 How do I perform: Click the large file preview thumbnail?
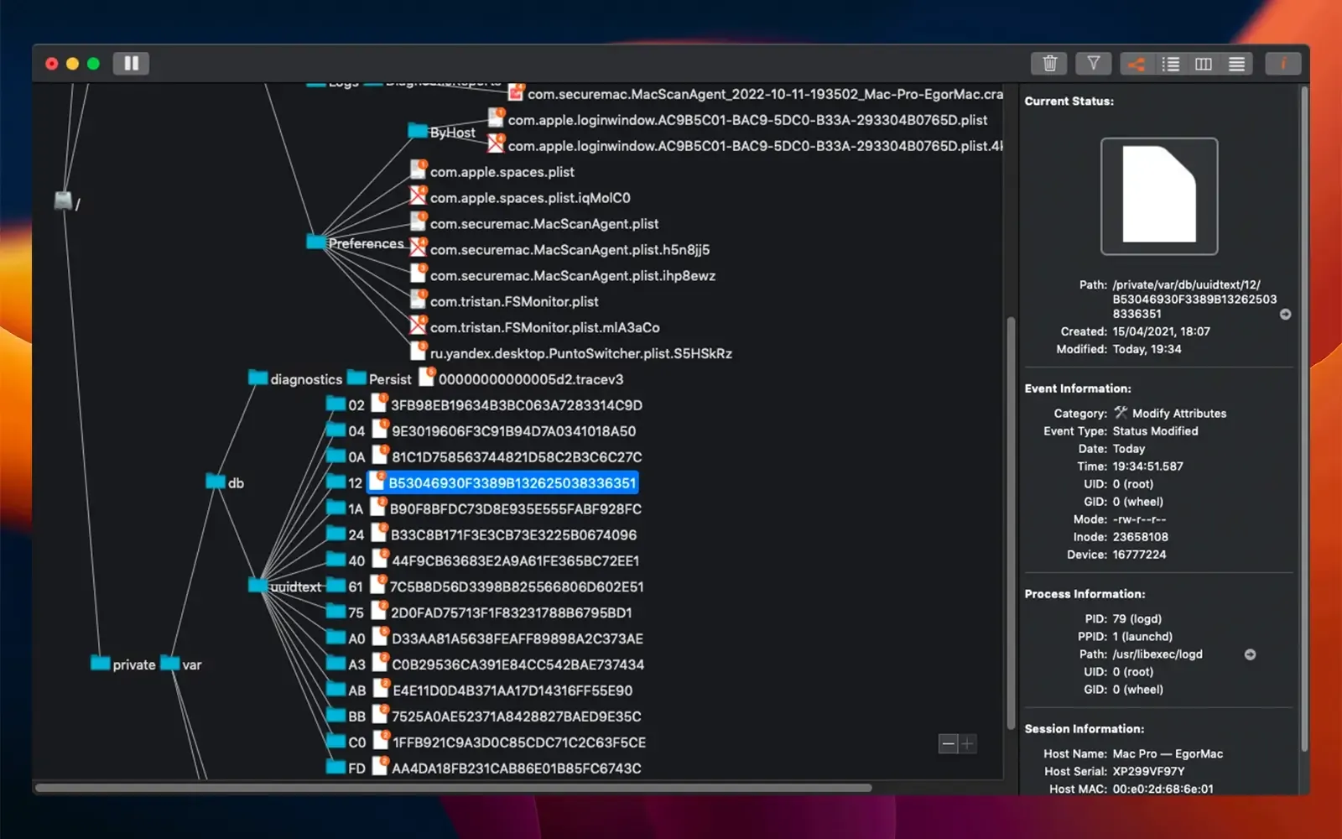coord(1158,196)
